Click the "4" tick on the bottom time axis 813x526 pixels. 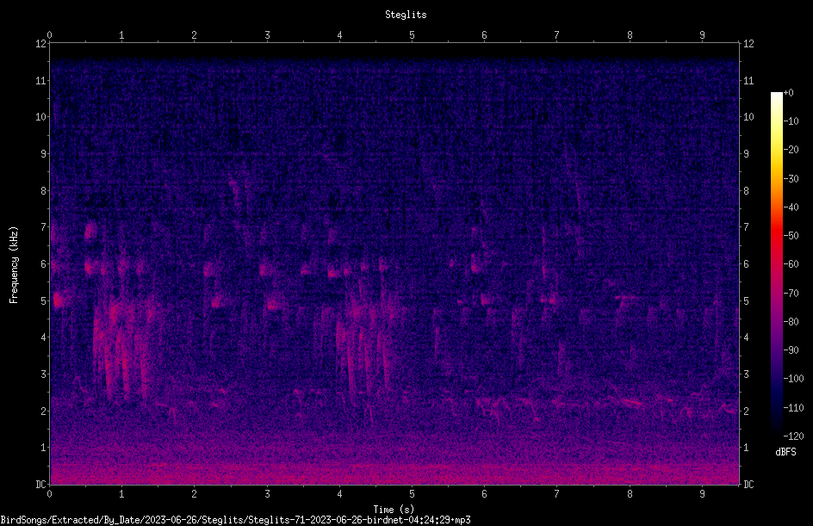[339, 494]
